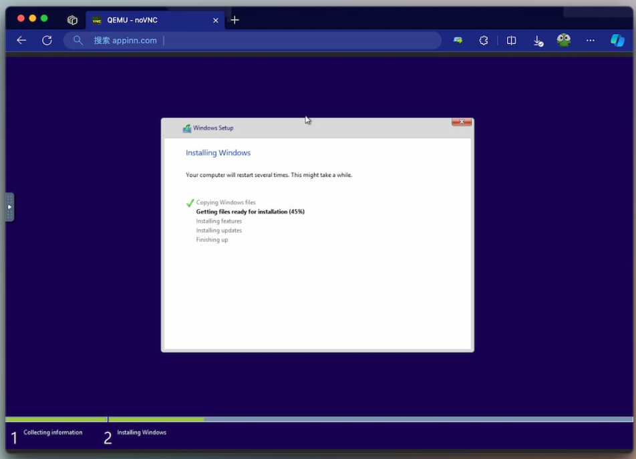Close the QEMU - noVNC tab
This screenshot has height=459, width=636.
[x=215, y=20]
